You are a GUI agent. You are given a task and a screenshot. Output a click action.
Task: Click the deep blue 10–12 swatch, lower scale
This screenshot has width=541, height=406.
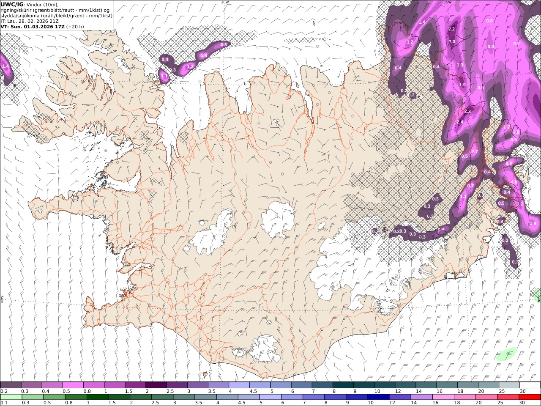click(378, 397)
